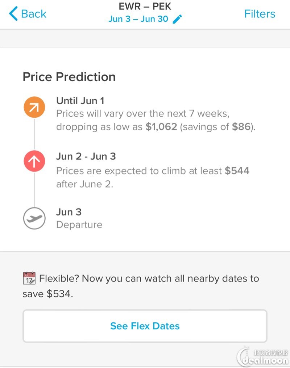Image resolution: width=290 pixels, height=368 pixels.
Task: Tap the red upward arrow price icon
Action: click(x=34, y=161)
